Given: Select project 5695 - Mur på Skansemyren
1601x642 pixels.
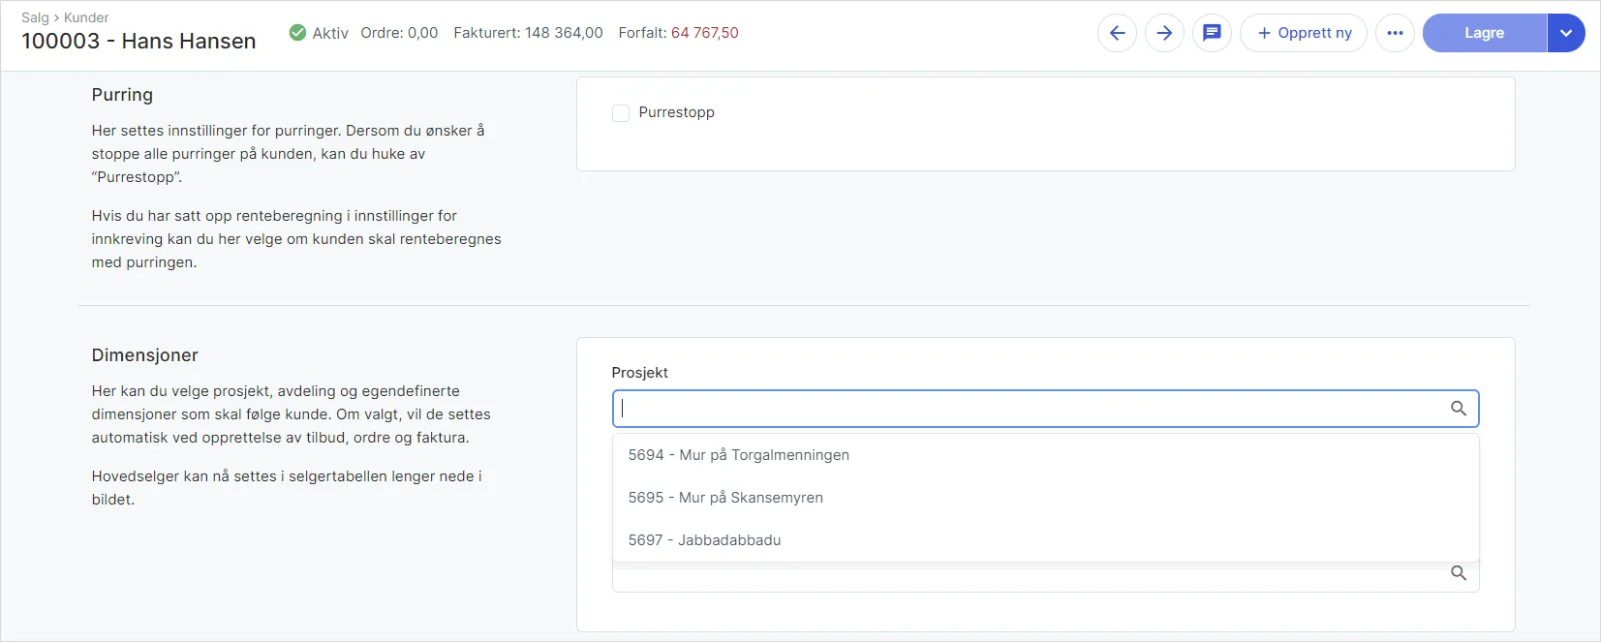Looking at the screenshot, I should point(725,498).
